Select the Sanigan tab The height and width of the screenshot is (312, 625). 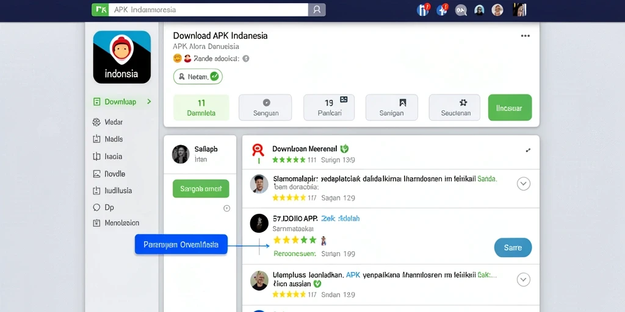pos(391,107)
